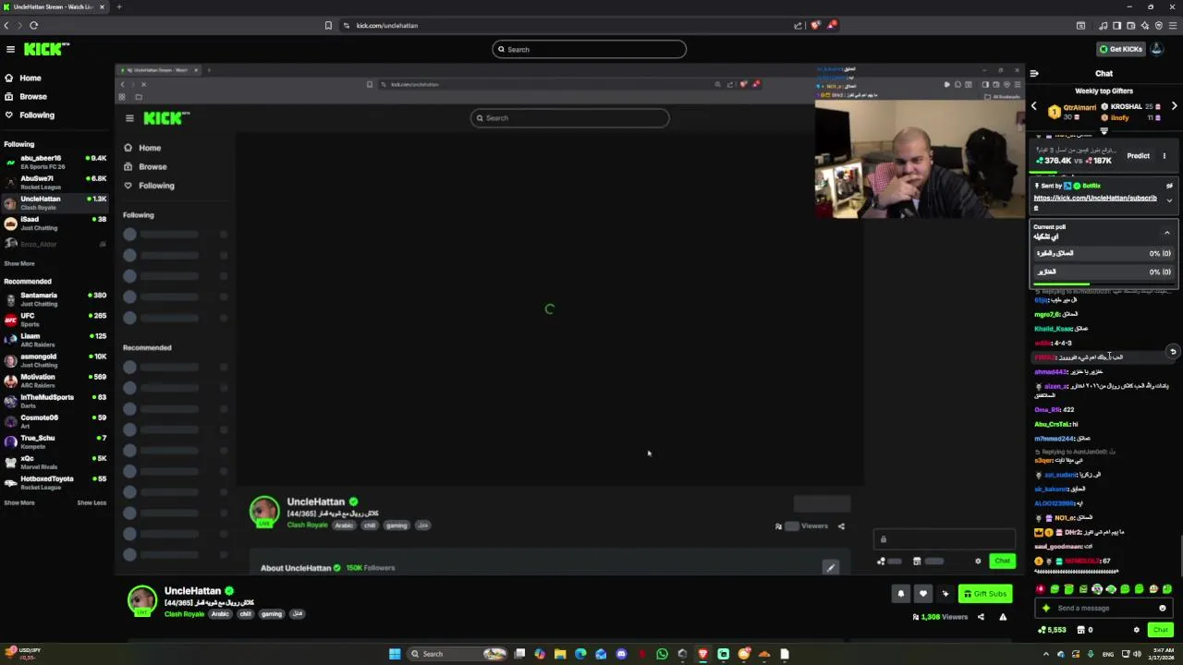This screenshot has width=1183, height=665.
Task: Click the main Kick search field
Action: 589,49
